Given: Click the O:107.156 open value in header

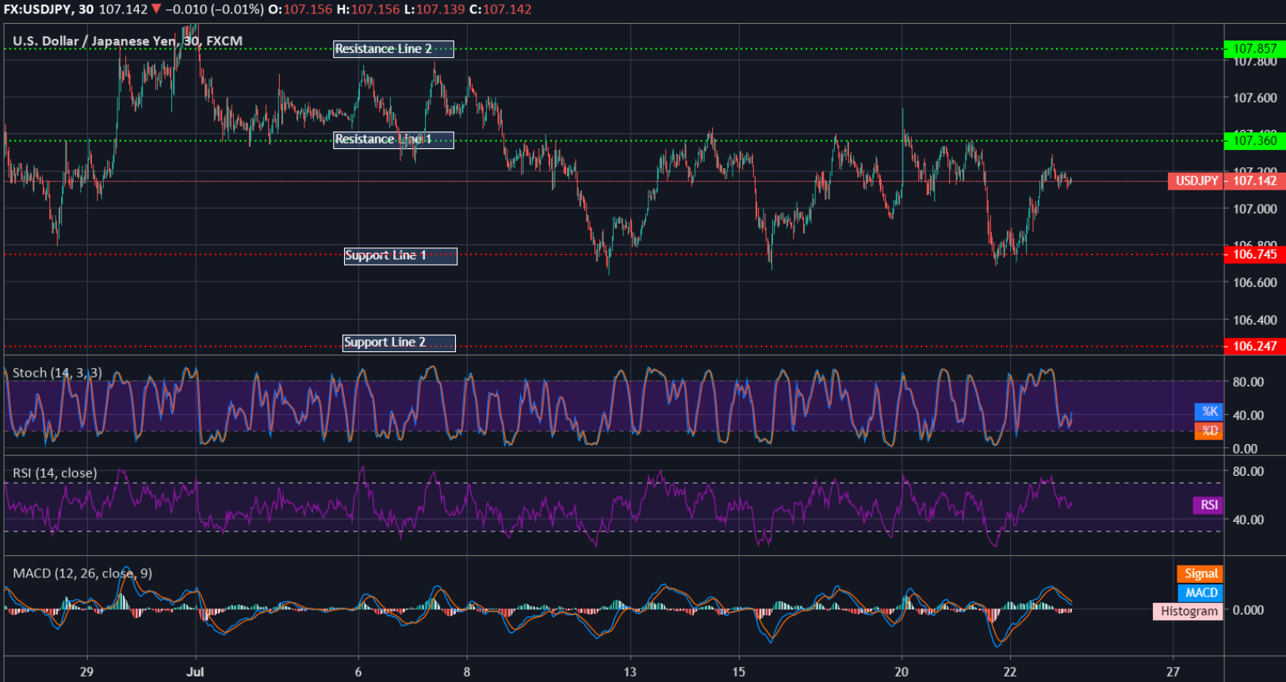Looking at the screenshot, I should point(300,10).
